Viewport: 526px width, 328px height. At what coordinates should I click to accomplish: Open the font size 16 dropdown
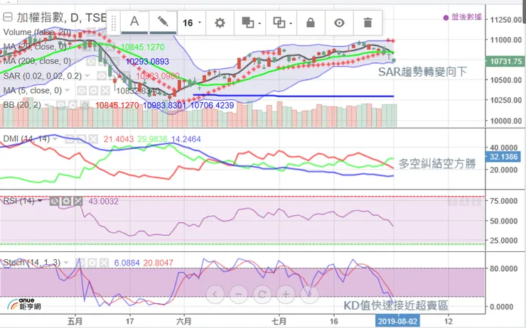click(x=191, y=23)
